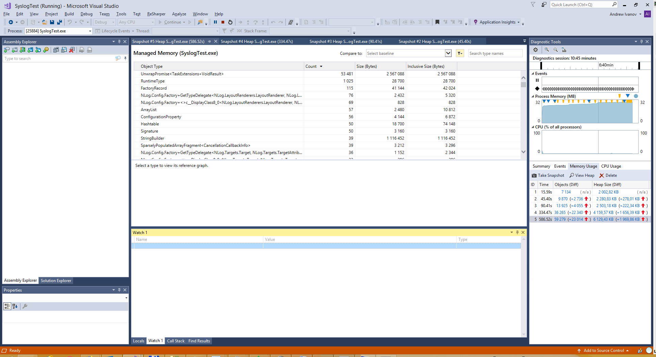Image resolution: width=656 pixels, height=357 pixels.
Task: Zoom out on the diagnostics timeline
Action: [x=555, y=50]
